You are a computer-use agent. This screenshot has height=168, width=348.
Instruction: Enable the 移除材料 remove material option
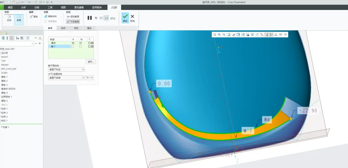51,16
